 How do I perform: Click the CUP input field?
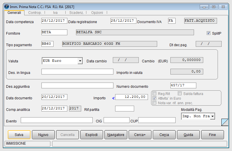(x=157, y=120)
